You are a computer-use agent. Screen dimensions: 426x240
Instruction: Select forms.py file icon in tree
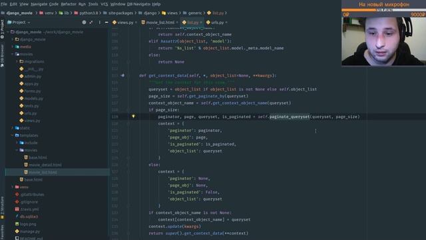(21, 91)
